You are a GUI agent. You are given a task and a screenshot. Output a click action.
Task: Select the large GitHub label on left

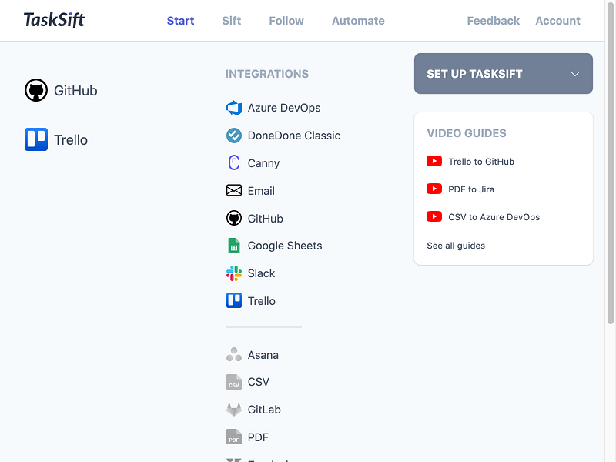click(x=75, y=91)
